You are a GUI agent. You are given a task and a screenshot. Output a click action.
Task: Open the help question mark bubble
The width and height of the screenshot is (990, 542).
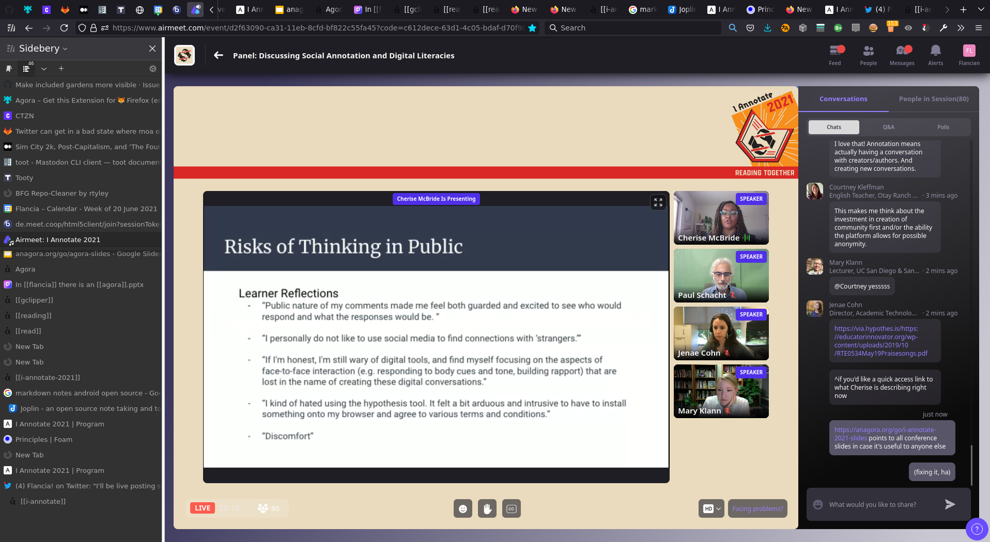[x=977, y=529]
